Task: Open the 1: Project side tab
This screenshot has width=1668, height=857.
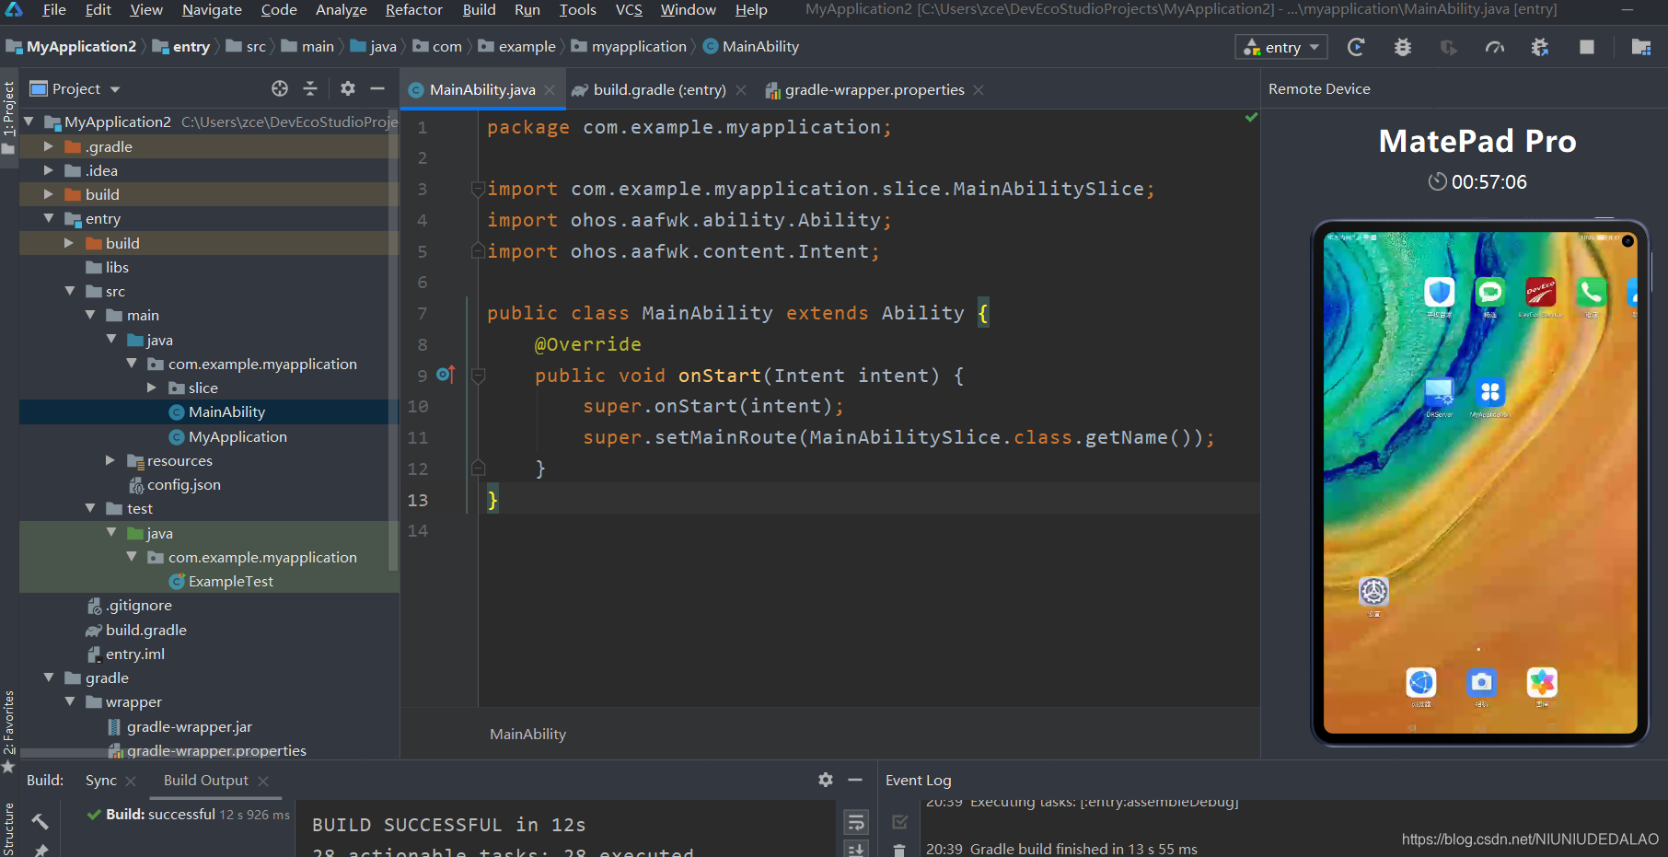Action: (9, 108)
